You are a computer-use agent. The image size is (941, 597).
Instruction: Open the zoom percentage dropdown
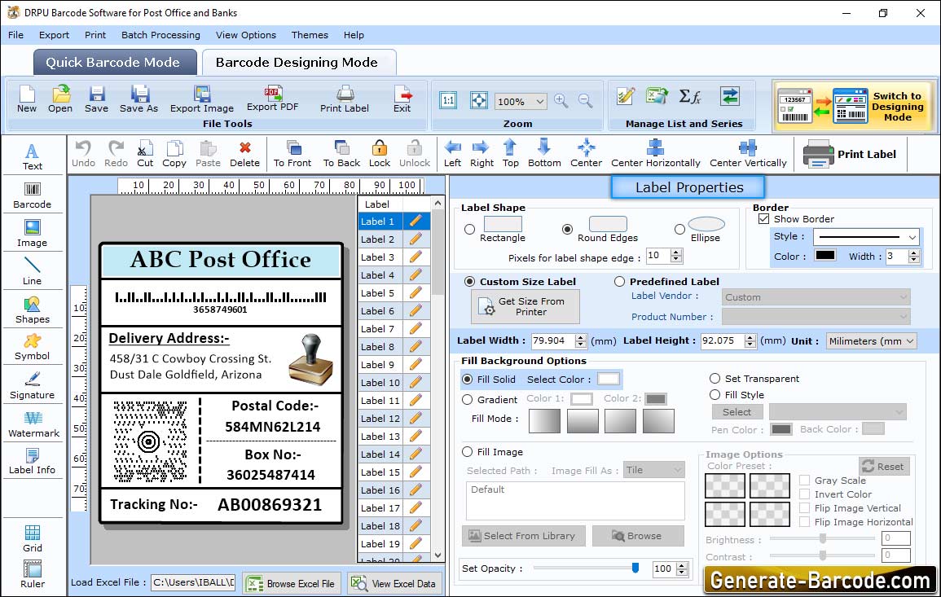click(539, 101)
